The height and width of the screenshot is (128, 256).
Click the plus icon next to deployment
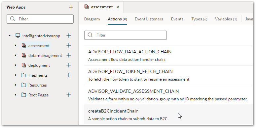click(x=69, y=65)
